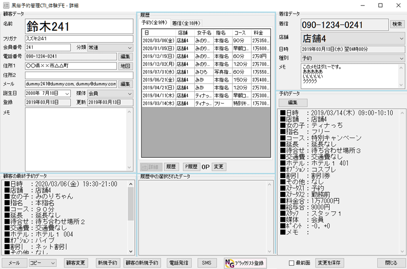The height and width of the screenshot is (269, 407).
Task: Click 編集 button in the 予約データ panel
Action: (x=296, y=103)
